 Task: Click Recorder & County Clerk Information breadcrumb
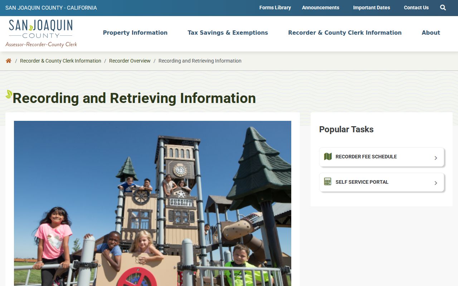60,61
